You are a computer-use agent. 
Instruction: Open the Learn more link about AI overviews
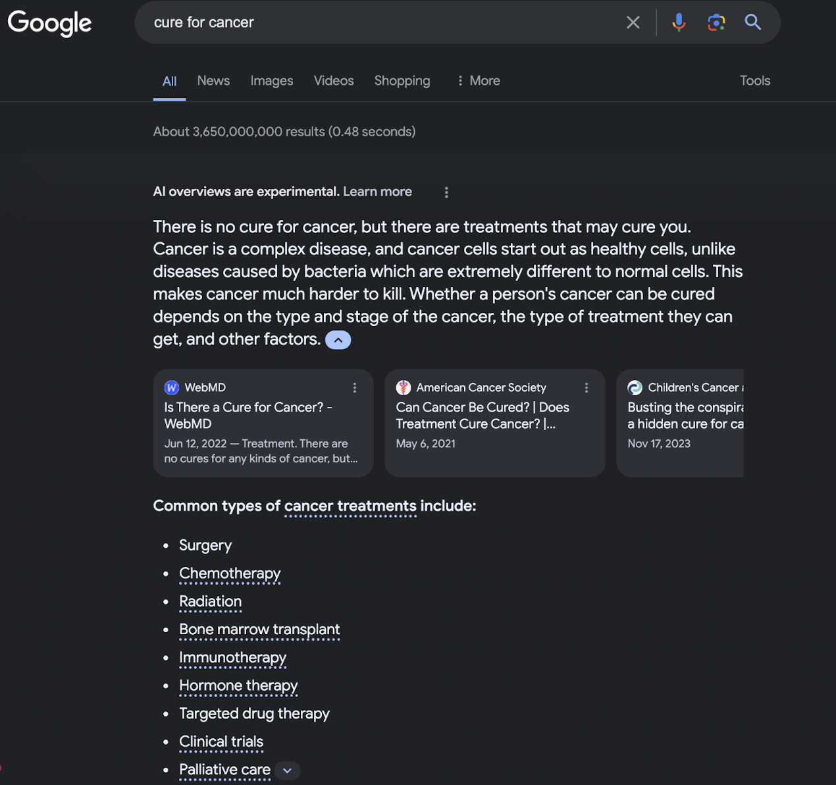(x=377, y=192)
